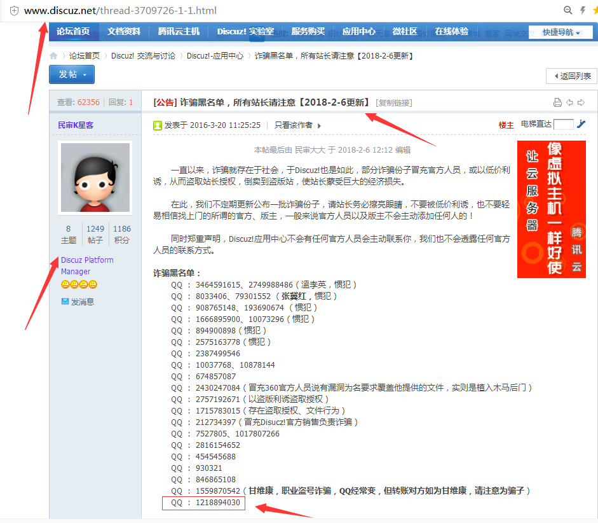Open the 民审K星客 user profile link
The image size is (598, 523).
click(x=76, y=125)
